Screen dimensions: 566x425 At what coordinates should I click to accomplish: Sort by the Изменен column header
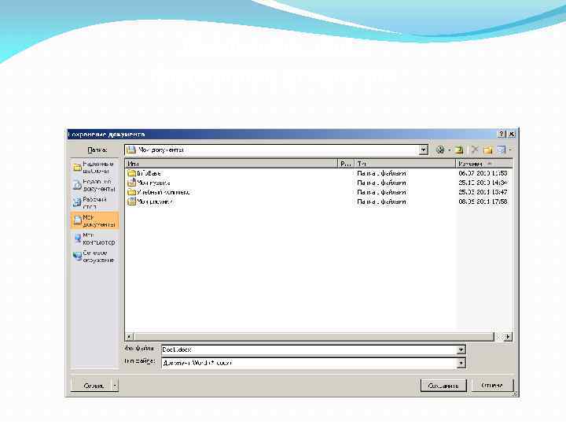tap(483, 164)
